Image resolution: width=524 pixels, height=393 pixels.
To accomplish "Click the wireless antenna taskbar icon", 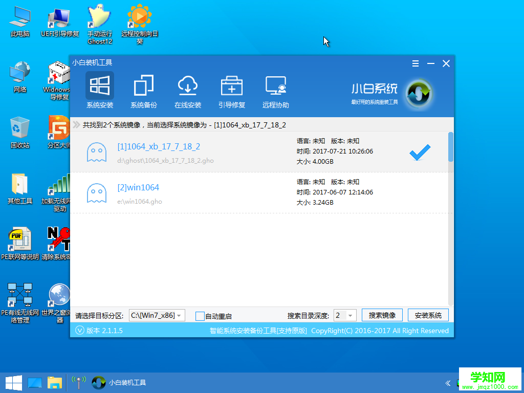I will 79,383.
